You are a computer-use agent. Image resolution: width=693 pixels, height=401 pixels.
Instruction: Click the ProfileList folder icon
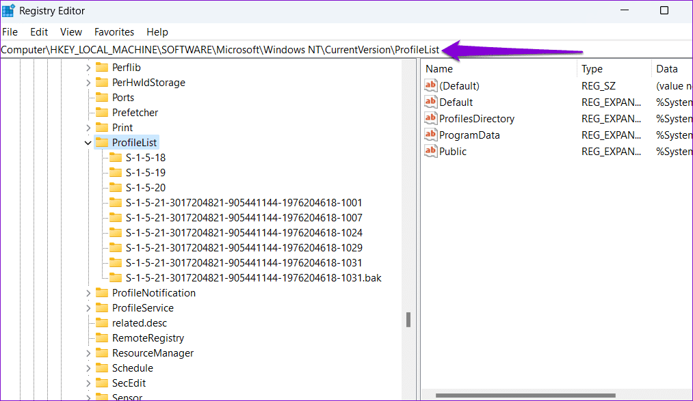click(102, 143)
